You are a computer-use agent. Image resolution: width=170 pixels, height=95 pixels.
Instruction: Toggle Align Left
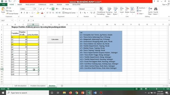(x=47, y=13)
